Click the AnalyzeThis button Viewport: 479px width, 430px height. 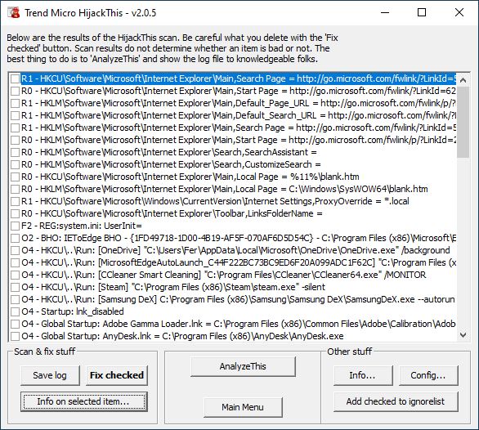click(243, 366)
